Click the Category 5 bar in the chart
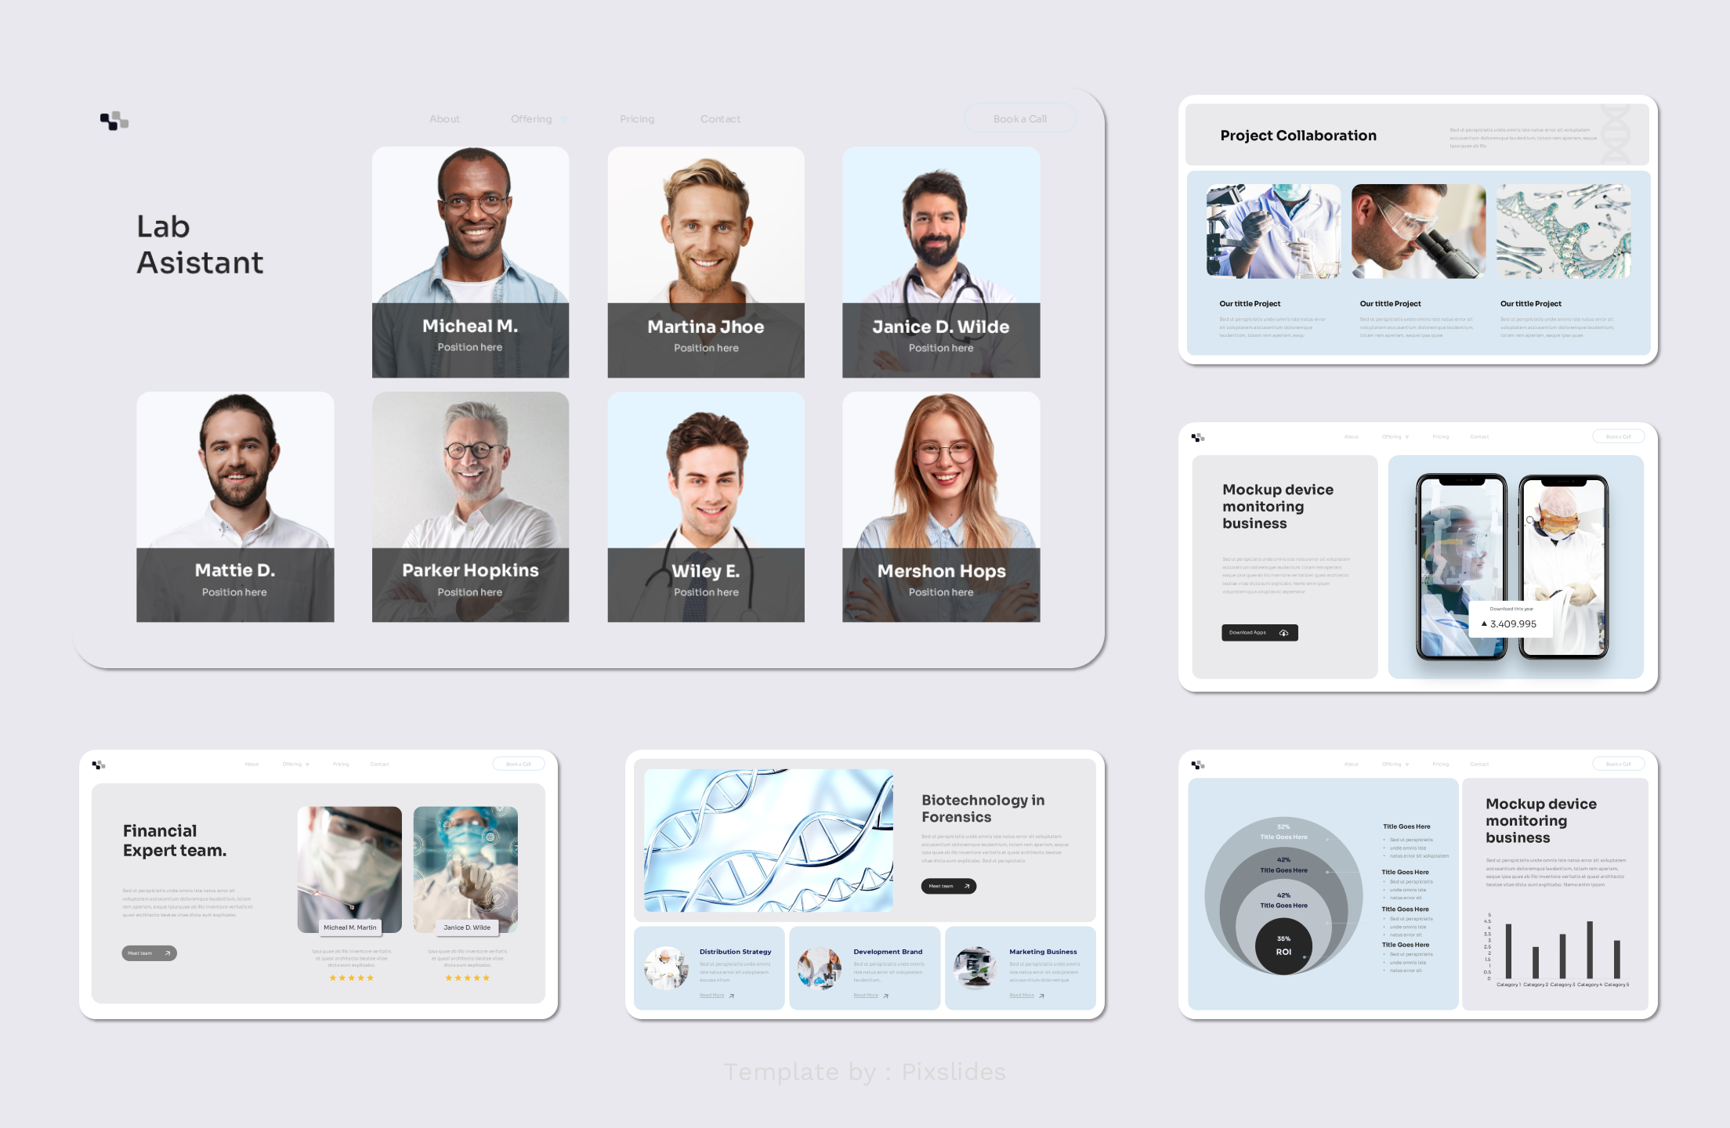The image size is (1730, 1128). [x=1616, y=960]
